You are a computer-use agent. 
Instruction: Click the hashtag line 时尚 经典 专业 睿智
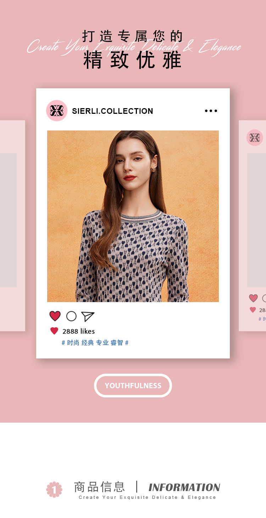95,342
